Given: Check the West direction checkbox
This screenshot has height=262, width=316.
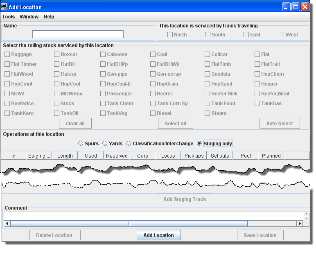Looking at the screenshot, I should click(282, 35).
